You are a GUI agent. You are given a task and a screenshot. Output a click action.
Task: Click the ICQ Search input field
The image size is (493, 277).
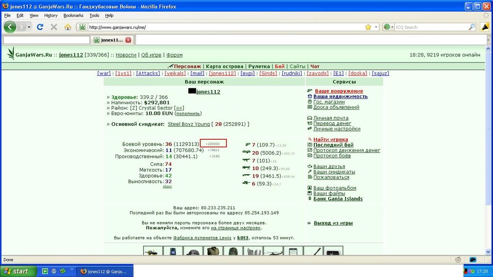431,27
